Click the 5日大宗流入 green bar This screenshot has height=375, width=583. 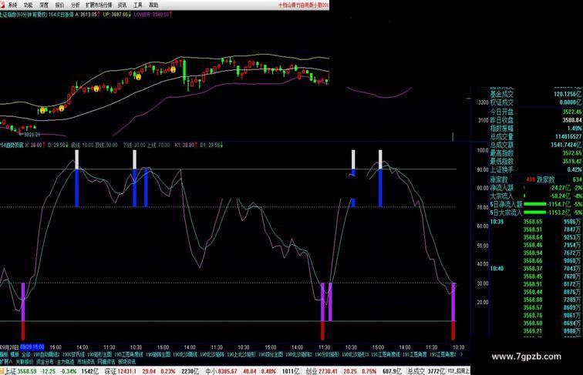coord(534,213)
